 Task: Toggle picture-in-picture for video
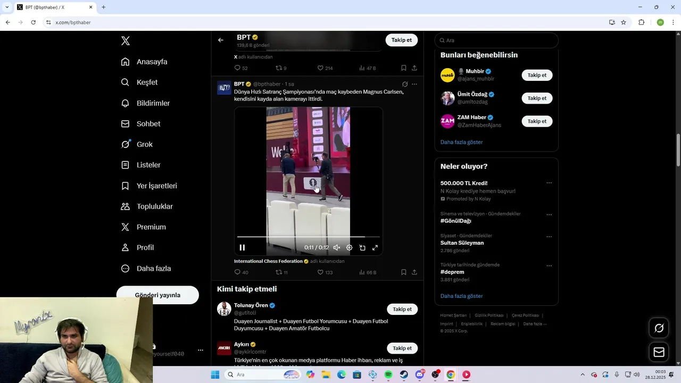point(362,247)
